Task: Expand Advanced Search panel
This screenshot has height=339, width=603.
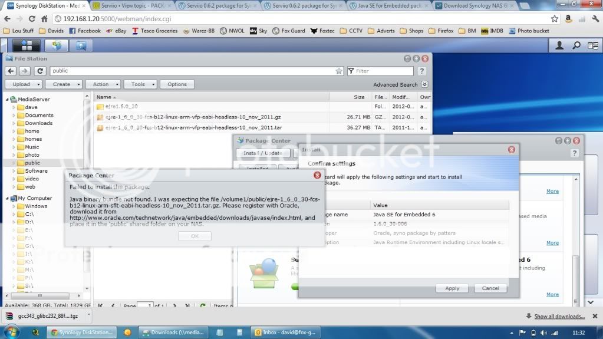Action: tap(424, 84)
